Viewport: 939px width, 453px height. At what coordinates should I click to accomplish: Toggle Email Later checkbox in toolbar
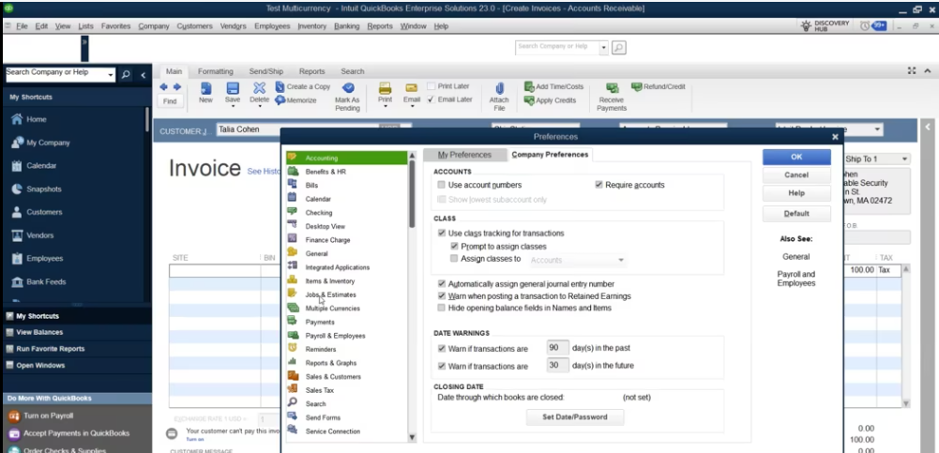(x=432, y=99)
